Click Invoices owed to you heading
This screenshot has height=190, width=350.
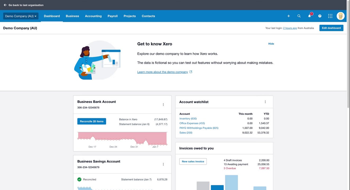(x=196, y=148)
